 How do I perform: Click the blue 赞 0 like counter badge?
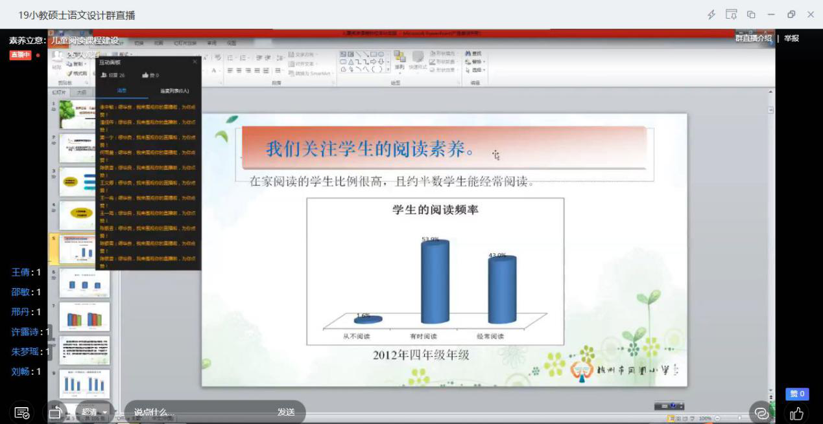click(x=797, y=394)
